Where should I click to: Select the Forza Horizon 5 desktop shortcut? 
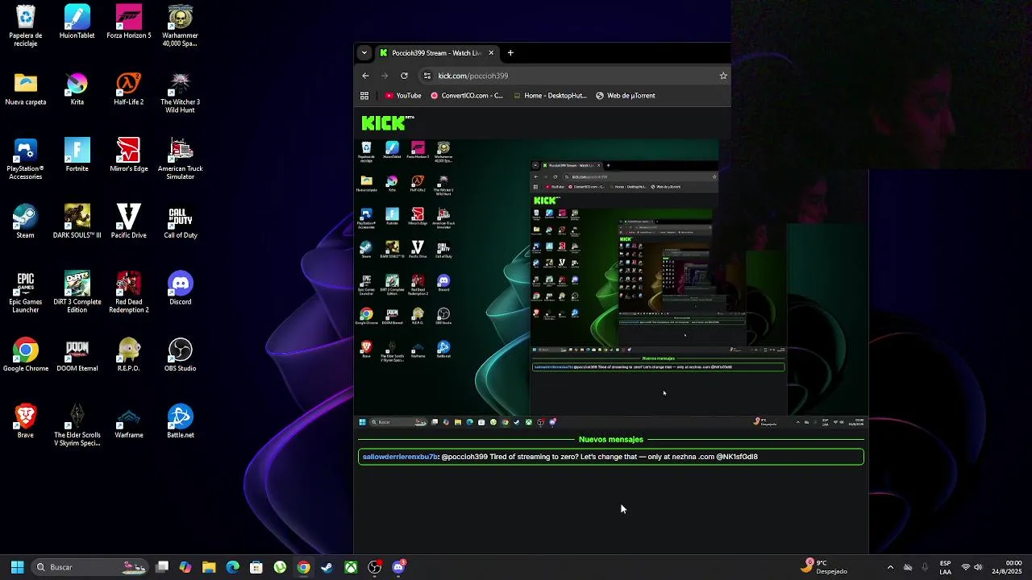129,23
